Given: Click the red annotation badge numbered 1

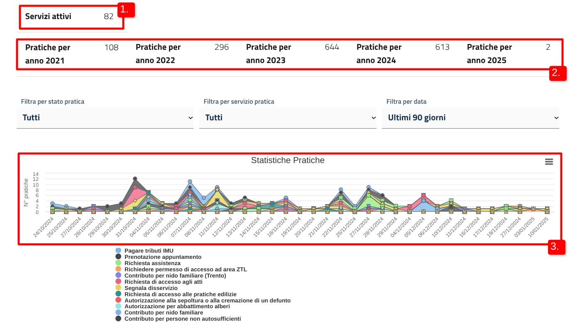Looking at the screenshot, I should click(126, 10).
